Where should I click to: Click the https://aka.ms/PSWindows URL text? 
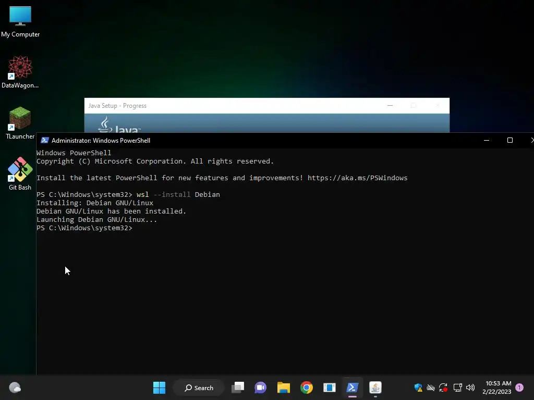[358, 178]
